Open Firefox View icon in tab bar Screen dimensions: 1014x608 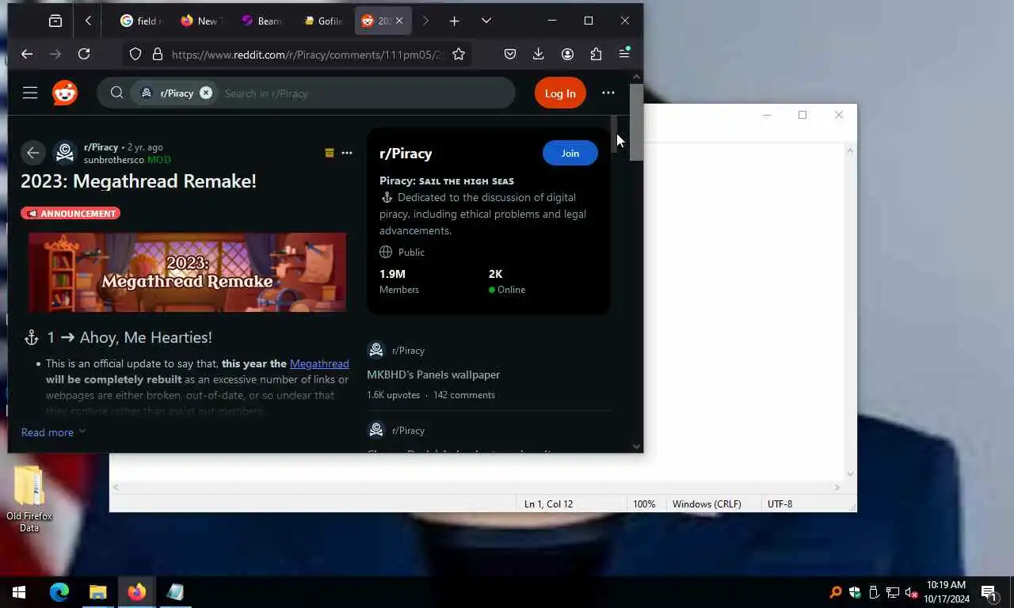[55, 21]
